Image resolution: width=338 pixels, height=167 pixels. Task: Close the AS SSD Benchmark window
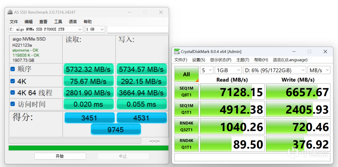161,12
